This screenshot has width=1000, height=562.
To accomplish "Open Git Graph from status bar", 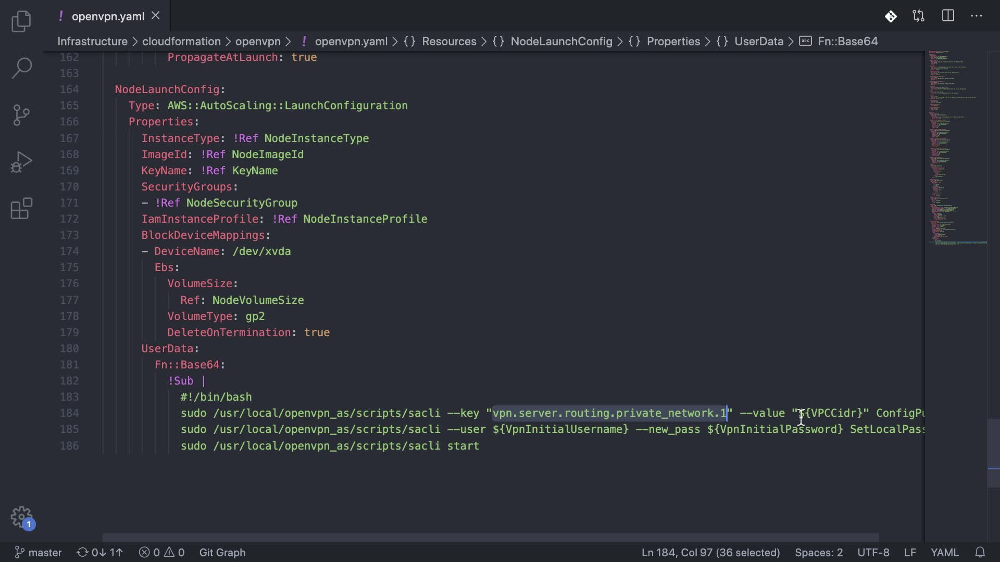I will pos(222,552).
